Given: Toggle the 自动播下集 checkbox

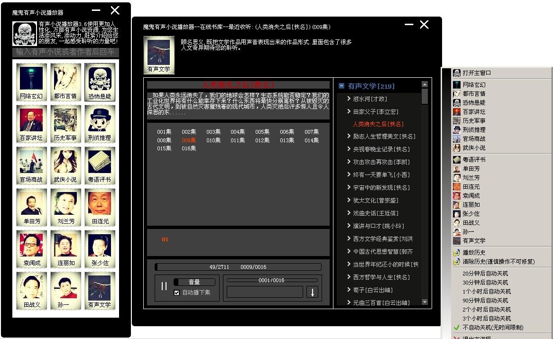Looking at the screenshot, I should point(176,293).
